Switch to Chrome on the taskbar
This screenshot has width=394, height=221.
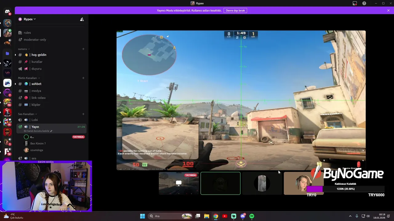[216, 216]
